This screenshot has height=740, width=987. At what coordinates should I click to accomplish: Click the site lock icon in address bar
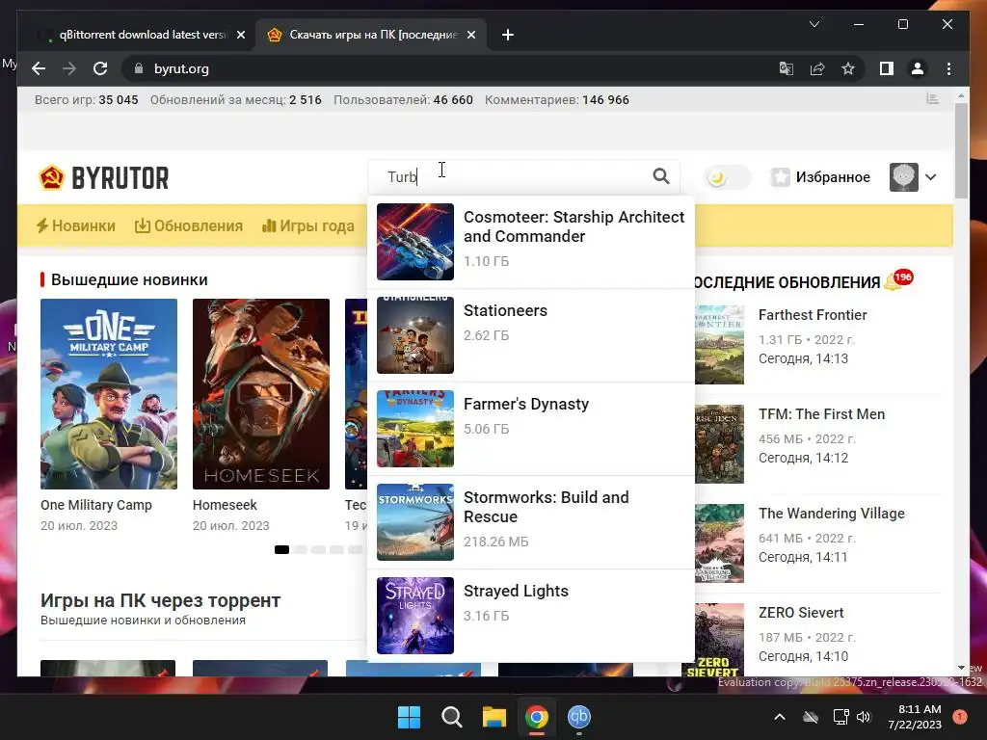click(x=139, y=68)
